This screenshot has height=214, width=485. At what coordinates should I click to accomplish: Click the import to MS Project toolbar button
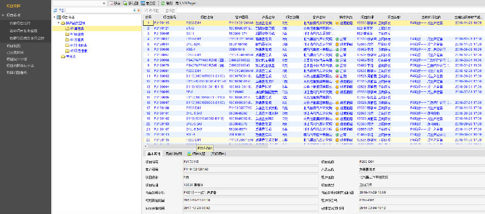(x=186, y=3)
